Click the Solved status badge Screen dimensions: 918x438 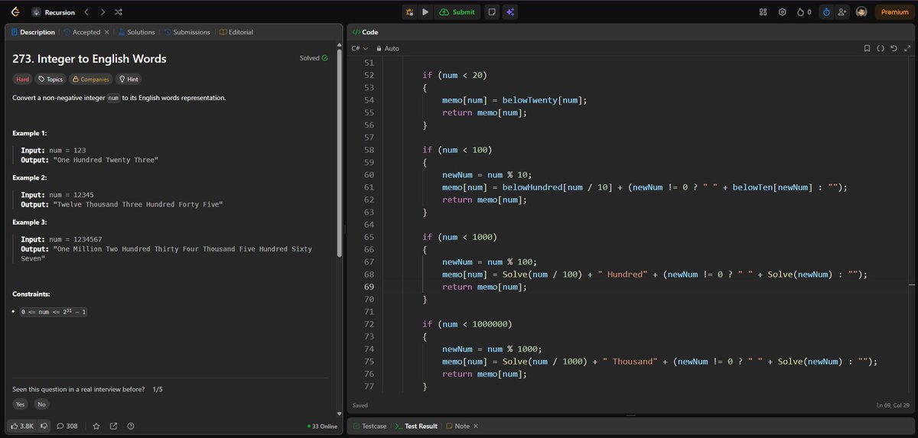pyautogui.click(x=314, y=58)
